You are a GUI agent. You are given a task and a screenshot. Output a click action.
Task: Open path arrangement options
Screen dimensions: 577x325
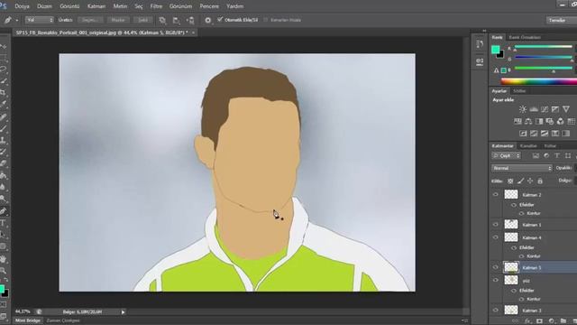pyautogui.click(x=190, y=20)
